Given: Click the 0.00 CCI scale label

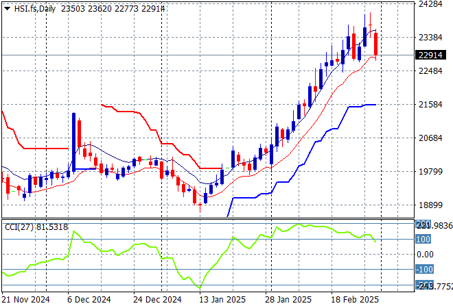Looking at the screenshot, I should coord(426,254).
